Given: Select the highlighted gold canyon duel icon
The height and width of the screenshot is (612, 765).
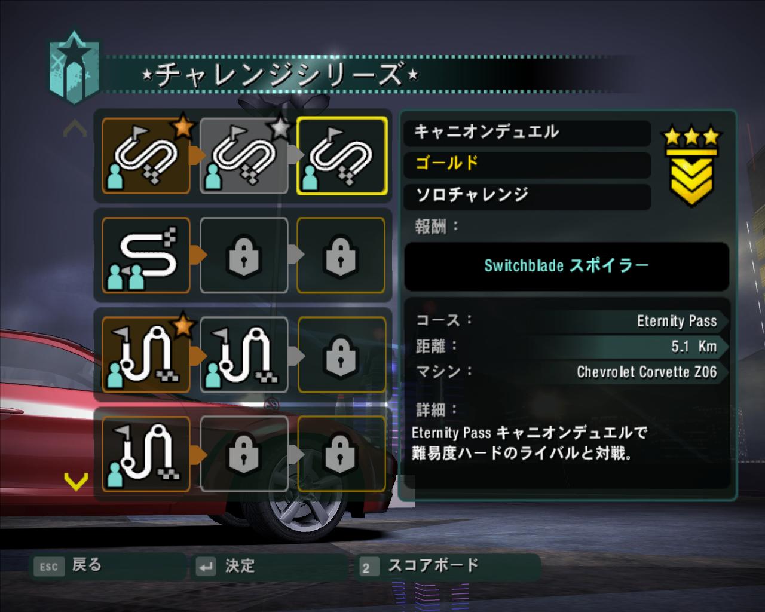Looking at the screenshot, I should coord(342,156).
